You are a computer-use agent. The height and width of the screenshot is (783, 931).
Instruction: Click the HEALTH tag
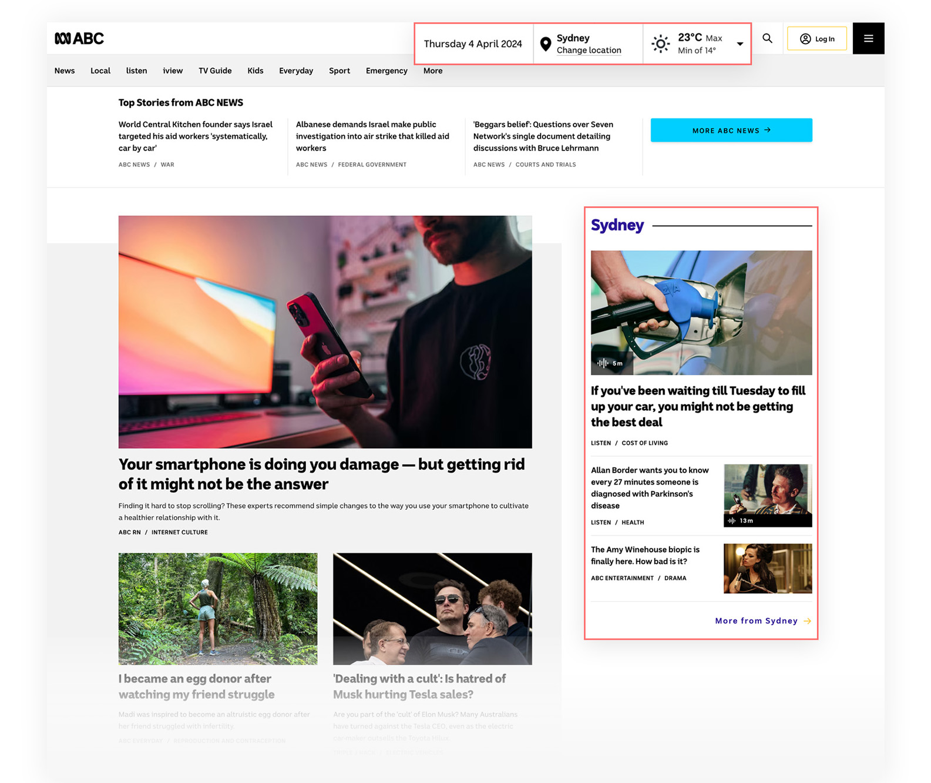(x=633, y=523)
